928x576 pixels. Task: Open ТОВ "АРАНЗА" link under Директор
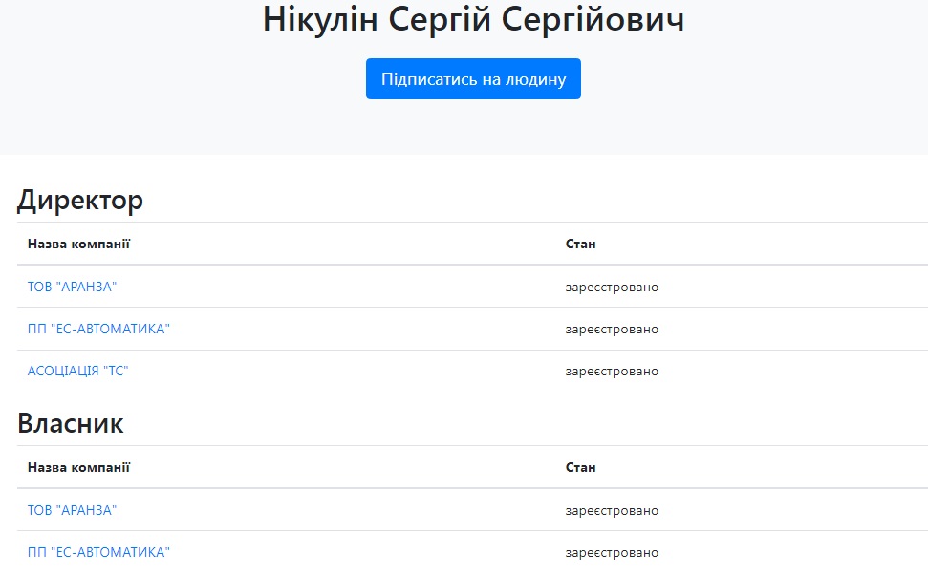(x=72, y=288)
